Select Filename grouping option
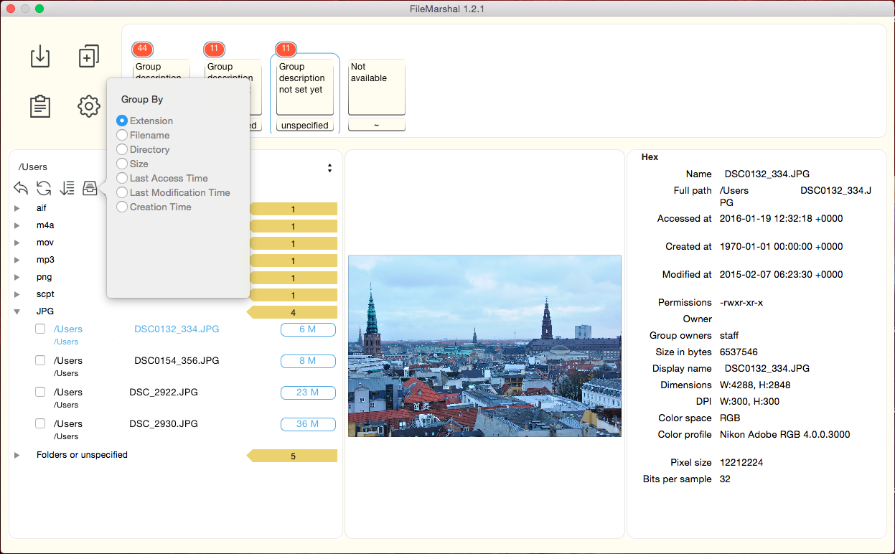 coord(122,135)
